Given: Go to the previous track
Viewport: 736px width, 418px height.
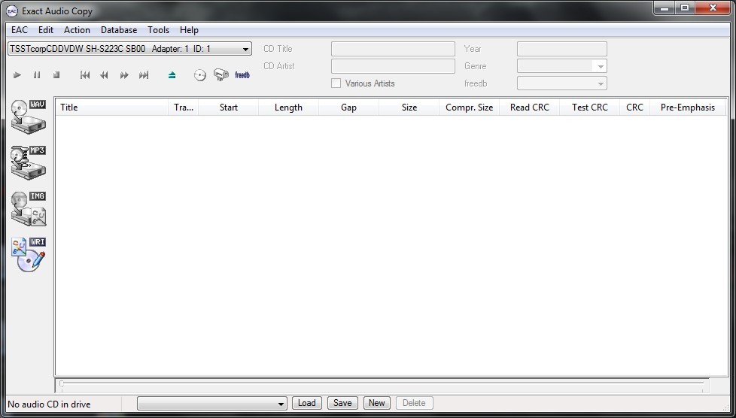Looking at the screenshot, I should pos(85,75).
